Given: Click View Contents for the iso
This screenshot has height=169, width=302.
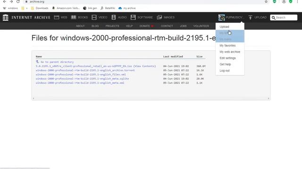Looking at the screenshot, I should click(x=144, y=66).
